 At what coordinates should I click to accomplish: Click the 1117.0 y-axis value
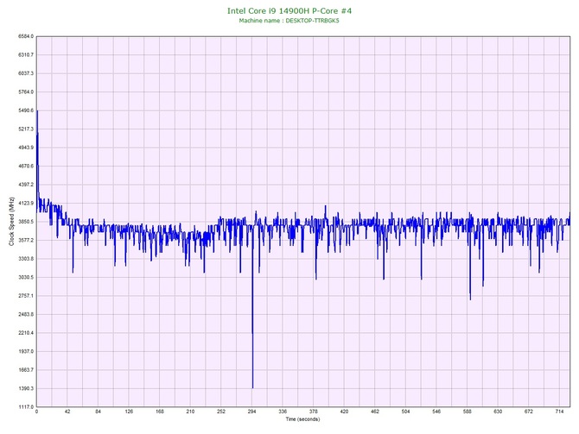(x=26, y=407)
